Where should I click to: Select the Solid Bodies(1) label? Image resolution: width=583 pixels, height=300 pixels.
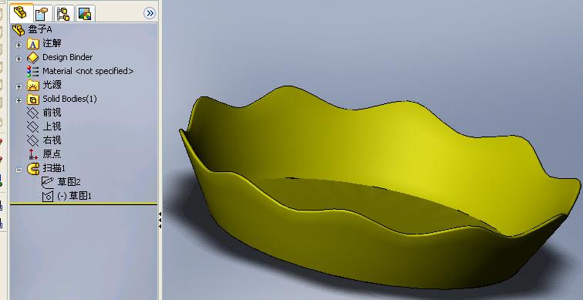click(x=69, y=99)
